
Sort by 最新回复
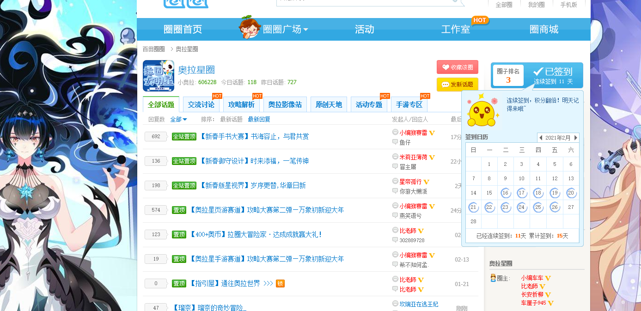[x=259, y=119]
